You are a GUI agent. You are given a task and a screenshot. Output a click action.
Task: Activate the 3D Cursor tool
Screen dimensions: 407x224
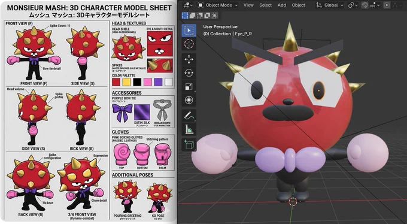189,44
